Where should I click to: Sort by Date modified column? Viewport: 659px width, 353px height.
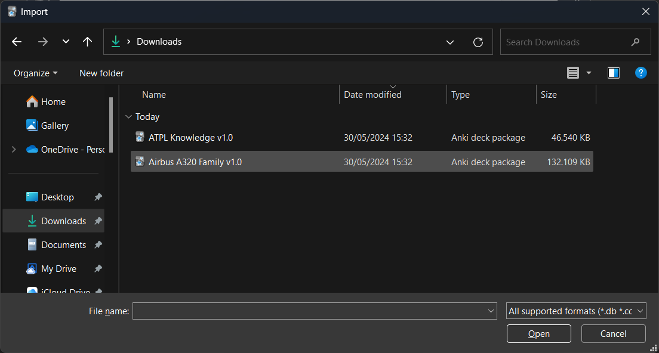tap(372, 95)
